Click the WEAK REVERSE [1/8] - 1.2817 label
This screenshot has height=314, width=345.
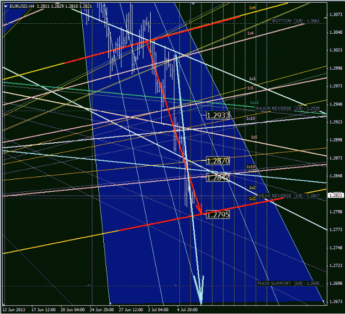click(289, 196)
